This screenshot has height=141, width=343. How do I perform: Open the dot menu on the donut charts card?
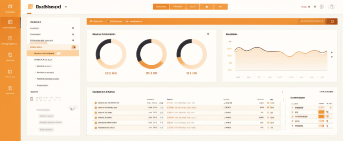tap(208, 34)
